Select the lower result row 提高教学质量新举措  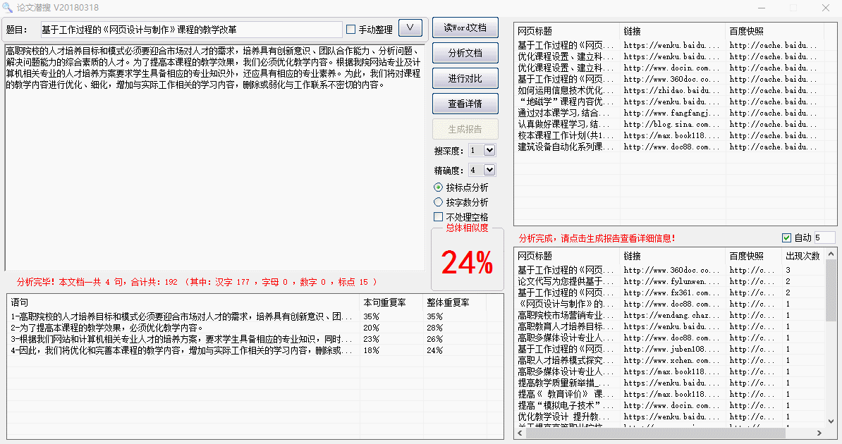coord(670,382)
